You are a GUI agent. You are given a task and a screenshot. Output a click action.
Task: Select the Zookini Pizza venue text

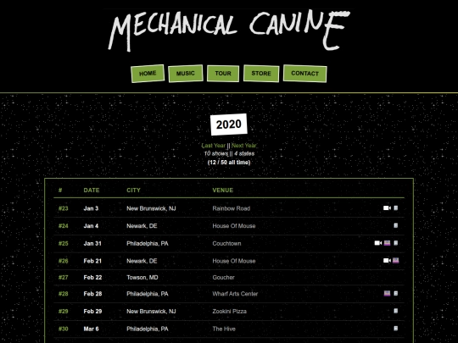pos(230,311)
